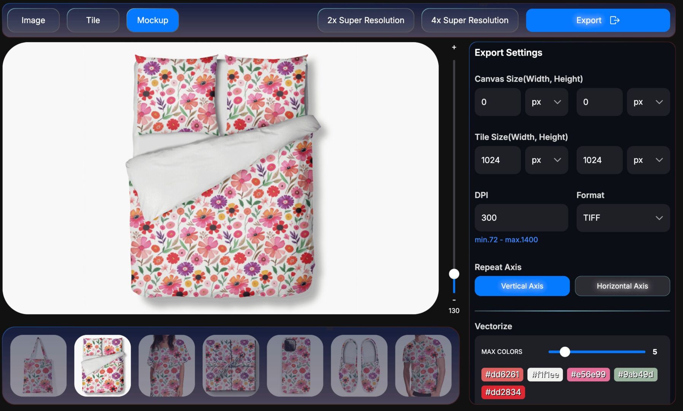Open the Tile height unit dropdown
Screen dimensions: 683x411
(648, 160)
